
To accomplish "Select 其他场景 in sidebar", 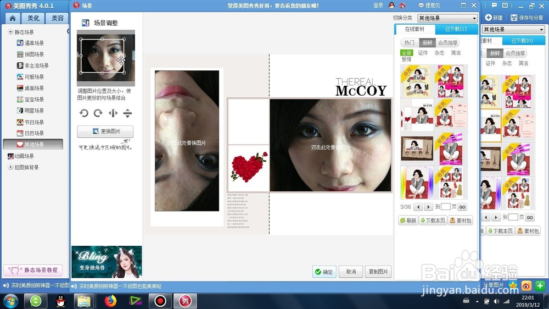I will coord(33,144).
